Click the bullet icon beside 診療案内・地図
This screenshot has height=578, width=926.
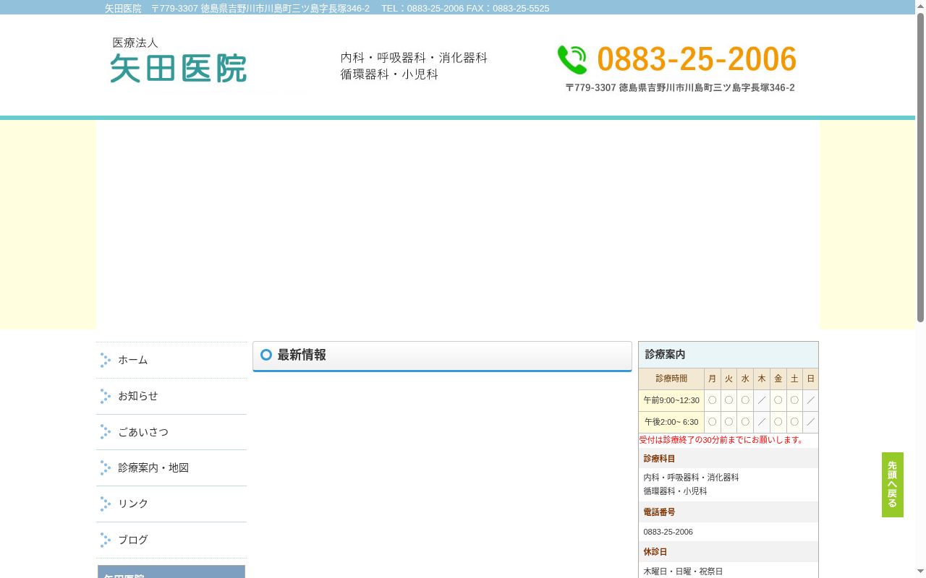pos(106,468)
